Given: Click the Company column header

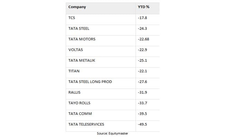Looking at the screenshot, I should 77,7.
